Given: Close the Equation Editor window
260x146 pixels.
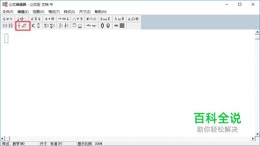Looking at the screenshot, I should (253, 4).
